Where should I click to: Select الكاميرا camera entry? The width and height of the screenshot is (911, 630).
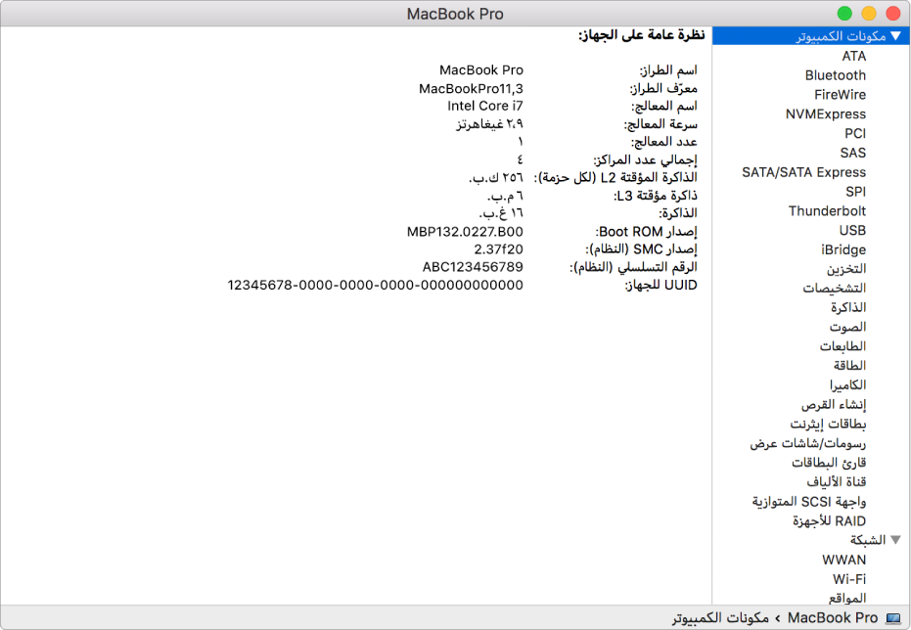[847, 385]
